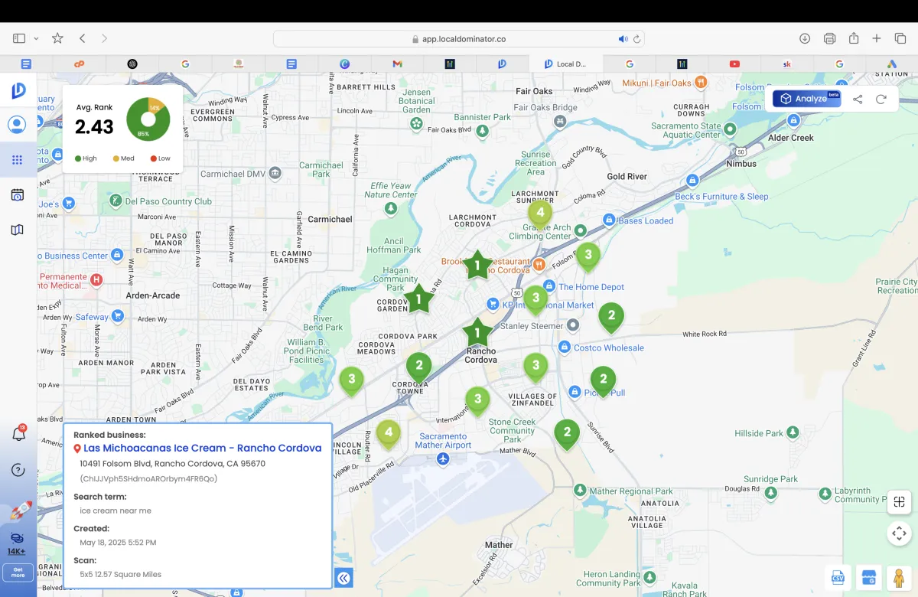
Task: Click rank 4 pin near Granite Arch
Action: (540, 214)
